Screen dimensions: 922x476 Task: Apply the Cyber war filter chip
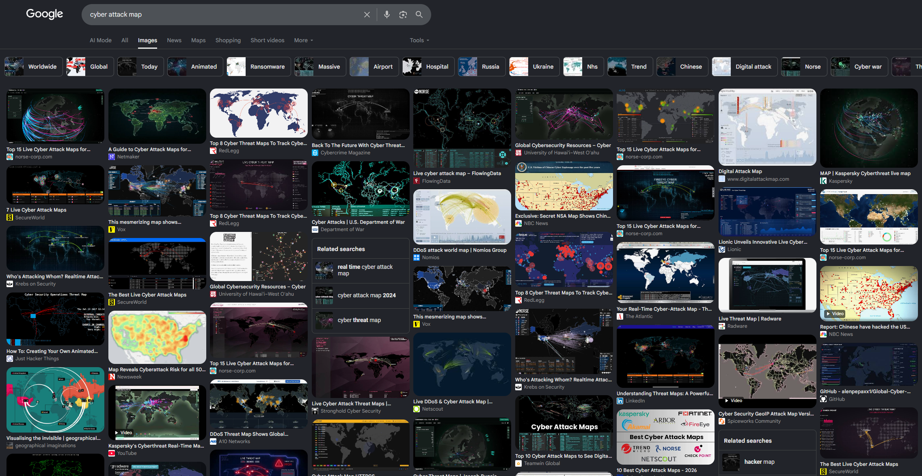859,67
